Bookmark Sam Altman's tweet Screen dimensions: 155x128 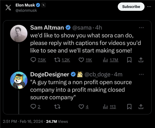point(130,60)
